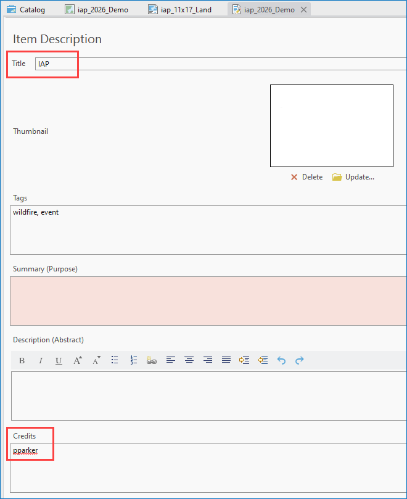
Task: Insert numbered list in Description
Action: (x=133, y=360)
